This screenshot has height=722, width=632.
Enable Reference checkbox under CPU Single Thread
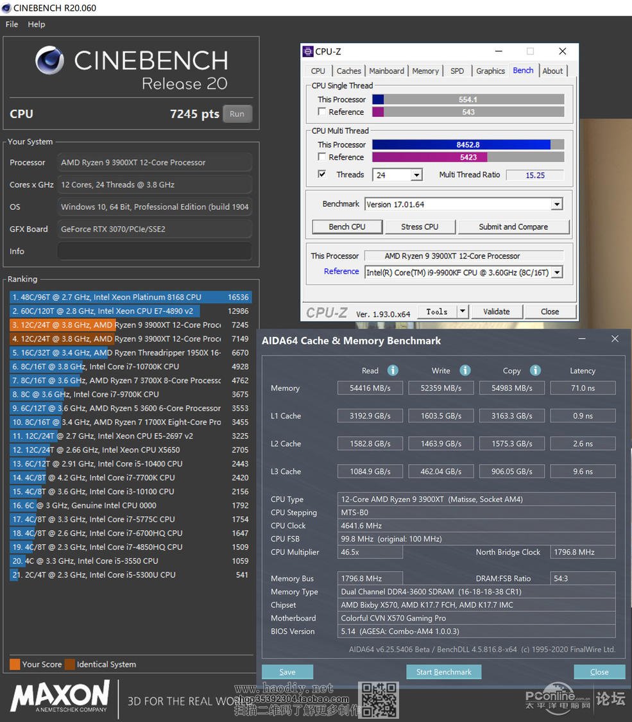[322, 112]
